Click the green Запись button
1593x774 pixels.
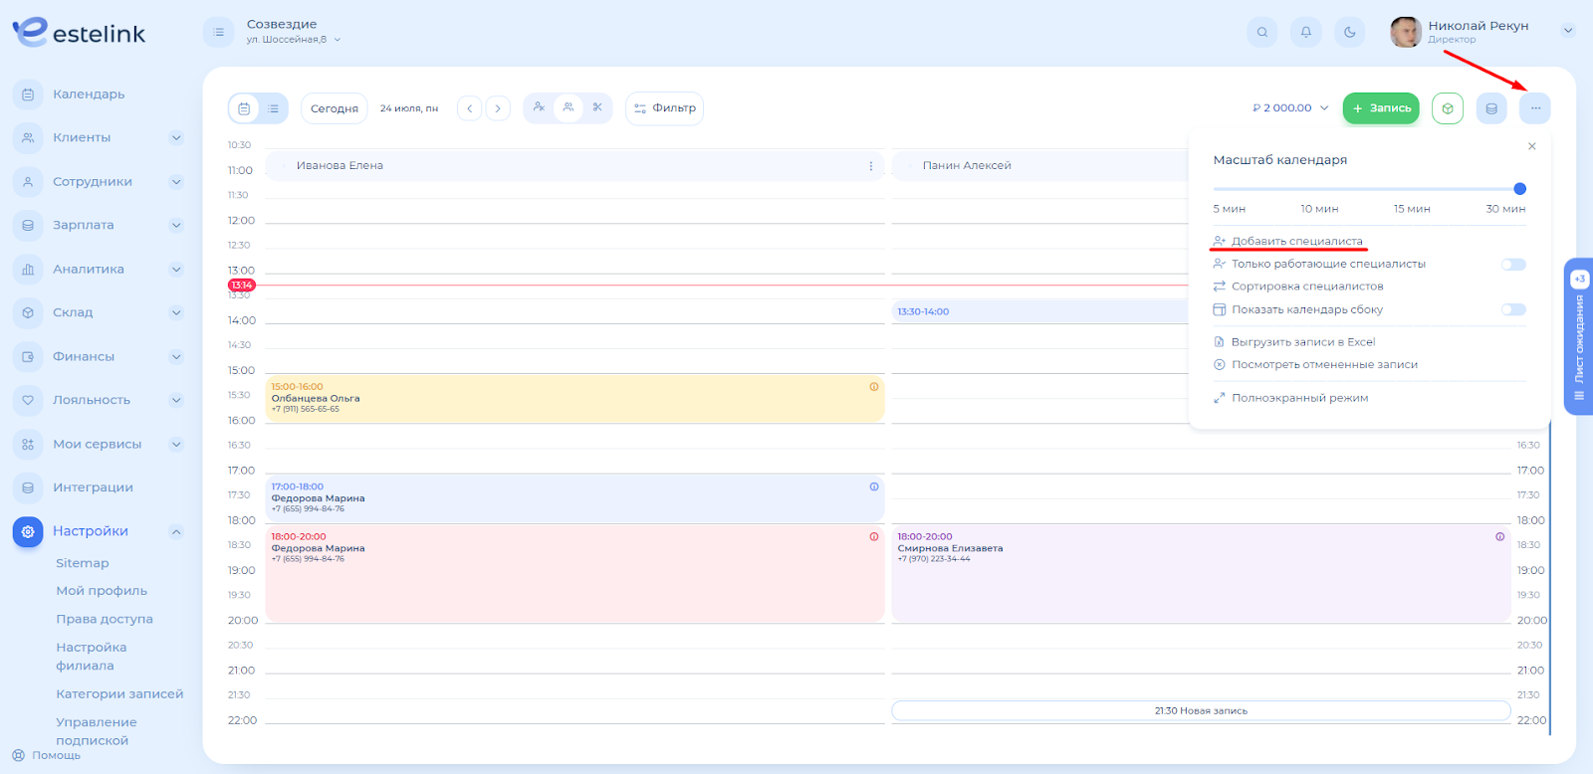1380,108
